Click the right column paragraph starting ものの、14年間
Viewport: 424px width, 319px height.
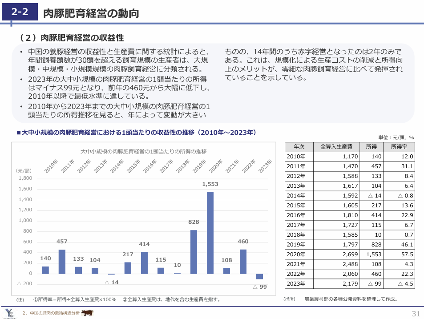click(314, 65)
